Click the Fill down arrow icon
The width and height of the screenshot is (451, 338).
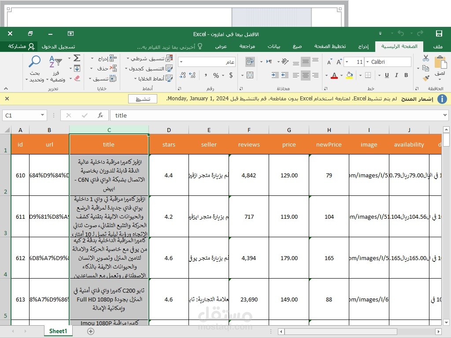(x=77, y=68)
